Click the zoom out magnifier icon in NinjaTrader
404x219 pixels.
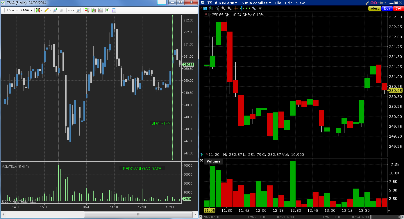(x=62, y=10)
